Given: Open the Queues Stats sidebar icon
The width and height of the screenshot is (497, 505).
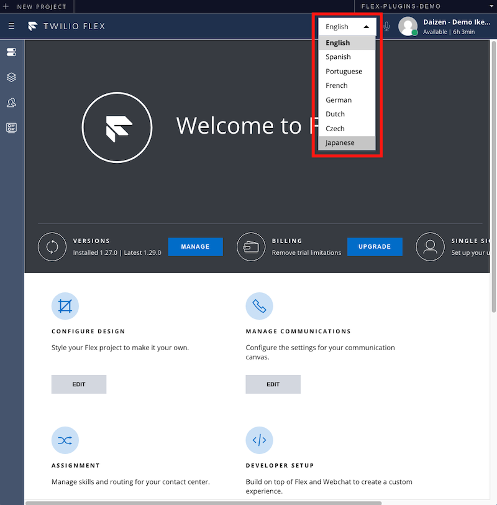Looking at the screenshot, I should [11, 128].
